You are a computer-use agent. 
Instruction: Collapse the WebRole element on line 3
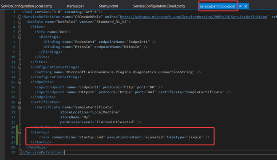point(20,22)
